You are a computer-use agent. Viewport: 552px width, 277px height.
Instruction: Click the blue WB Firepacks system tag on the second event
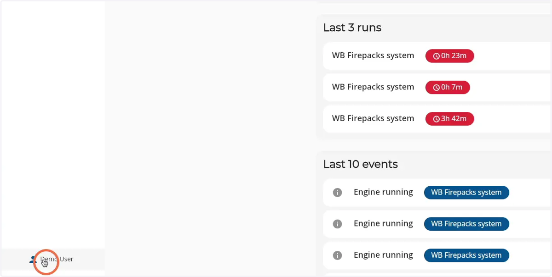click(466, 224)
